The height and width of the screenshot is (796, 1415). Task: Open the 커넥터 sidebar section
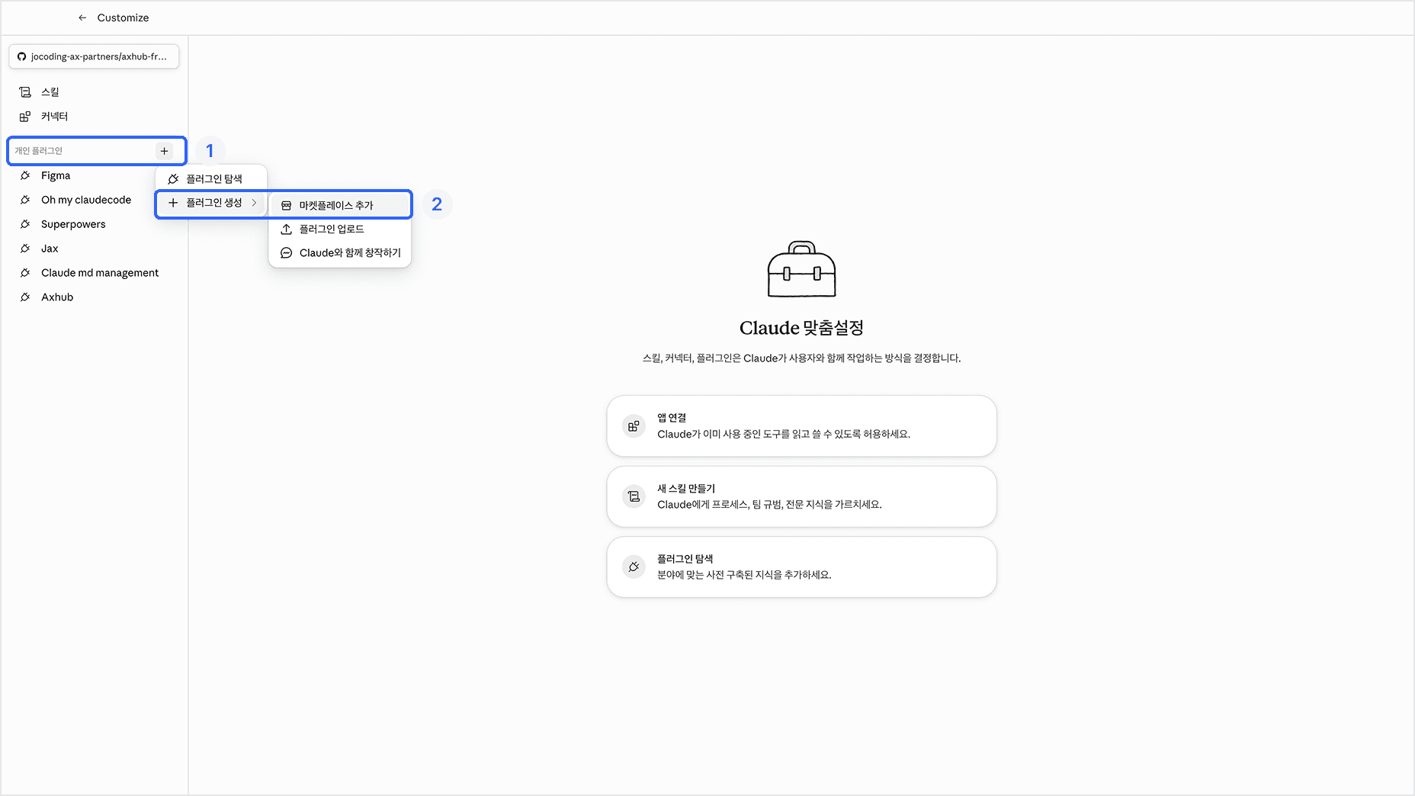coord(94,117)
